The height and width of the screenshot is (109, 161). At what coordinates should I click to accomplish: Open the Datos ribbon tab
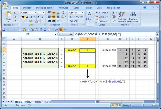pos(76,8)
